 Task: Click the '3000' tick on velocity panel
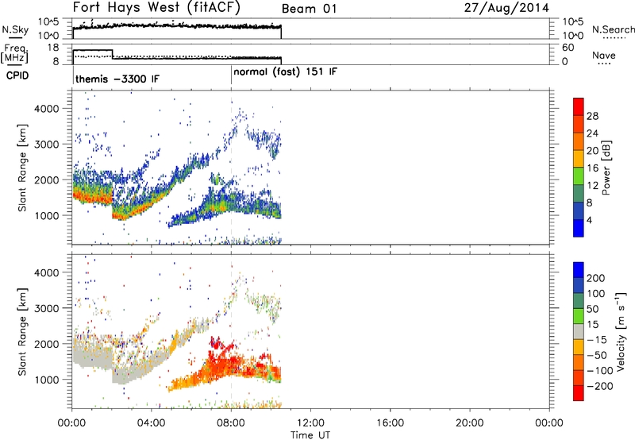[x=47, y=308]
